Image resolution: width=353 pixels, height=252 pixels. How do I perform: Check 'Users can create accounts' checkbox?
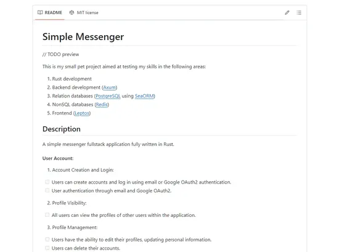click(47, 182)
